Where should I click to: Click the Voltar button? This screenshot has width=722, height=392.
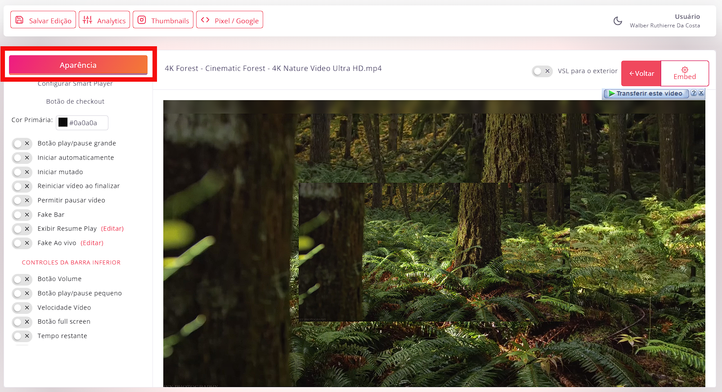[x=641, y=73]
